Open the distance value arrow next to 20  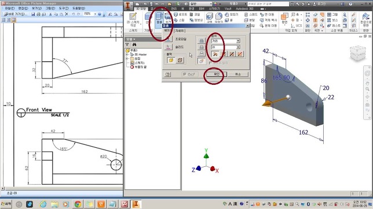click(238, 47)
